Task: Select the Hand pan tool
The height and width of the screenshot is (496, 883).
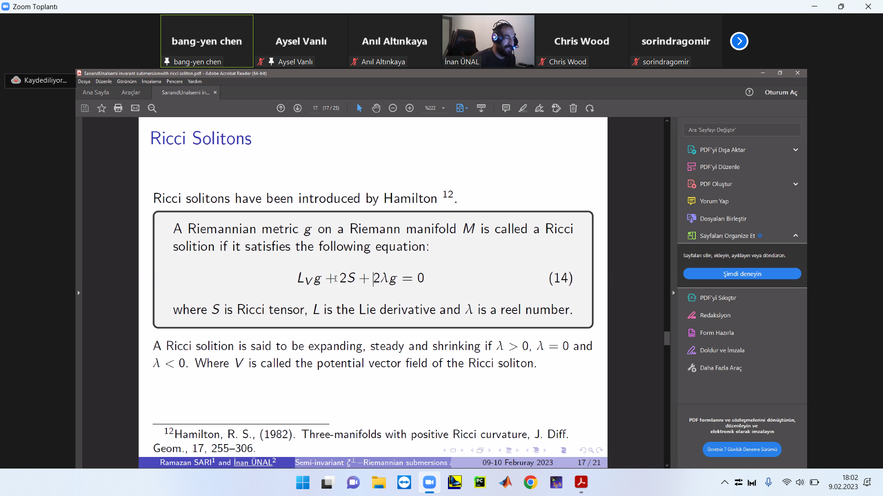Action: pos(376,108)
